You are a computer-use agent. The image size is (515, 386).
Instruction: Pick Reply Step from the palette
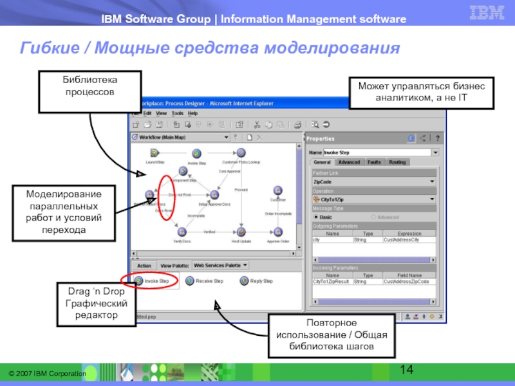click(x=256, y=281)
